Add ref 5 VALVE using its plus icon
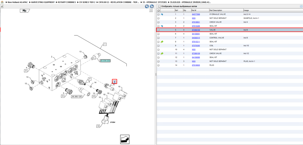The height and width of the screenshot is (145, 303). (x=158, y=30)
